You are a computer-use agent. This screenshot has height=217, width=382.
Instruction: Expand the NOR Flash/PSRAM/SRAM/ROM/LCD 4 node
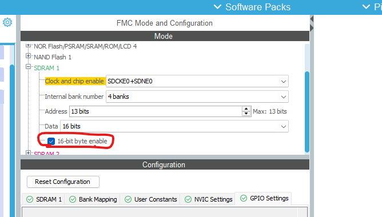pos(28,46)
